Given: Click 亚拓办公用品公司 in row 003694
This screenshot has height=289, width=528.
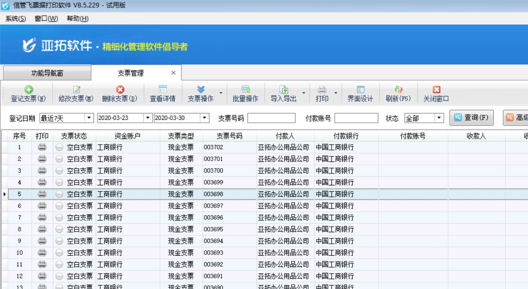Looking at the screenshot, I should [286, 241].
